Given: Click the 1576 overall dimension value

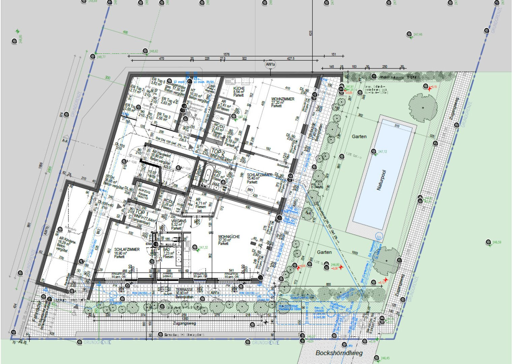Looking at the screenshot, I should coord(226,55).
